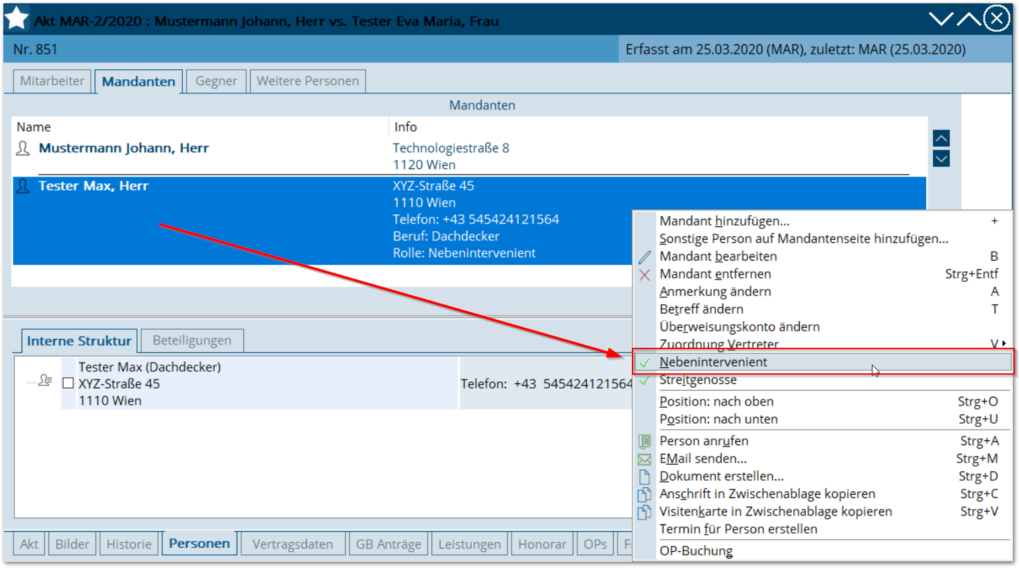Open the Gegner tab

(216, 81)
